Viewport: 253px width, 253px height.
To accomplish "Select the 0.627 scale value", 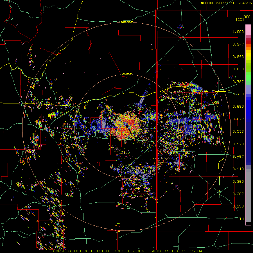I will point(238,119).
